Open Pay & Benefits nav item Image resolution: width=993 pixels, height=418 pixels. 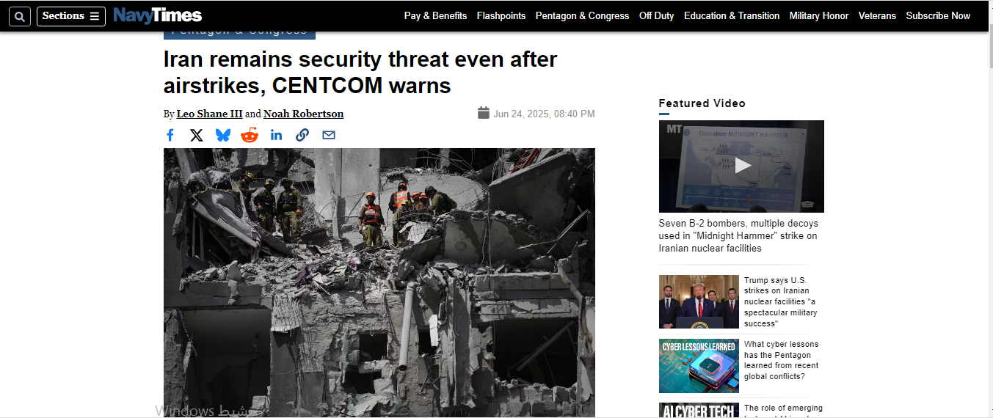pyautogui.click(x=435, y=15)
